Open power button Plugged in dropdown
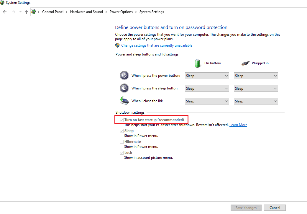 (256, 76)
